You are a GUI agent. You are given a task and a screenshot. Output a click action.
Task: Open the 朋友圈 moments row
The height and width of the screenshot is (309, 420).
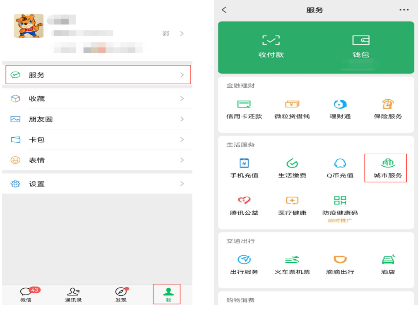point(98,119)
